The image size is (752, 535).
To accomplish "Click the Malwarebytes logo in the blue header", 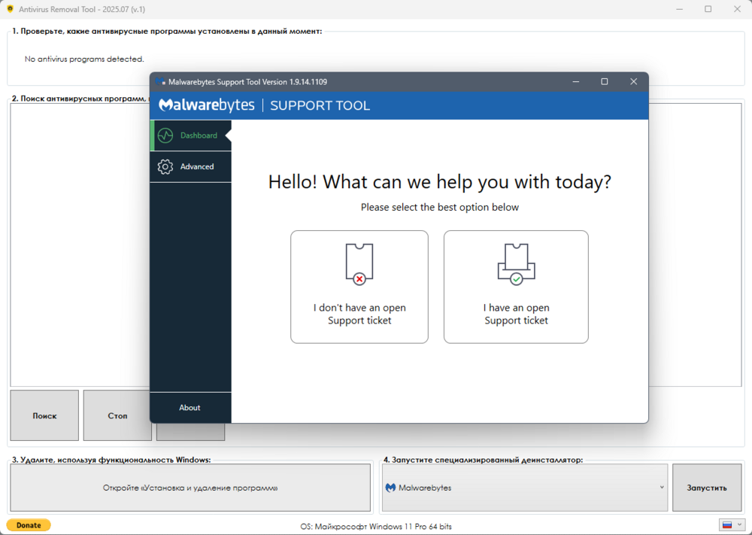I will click(x=207, y=105).
